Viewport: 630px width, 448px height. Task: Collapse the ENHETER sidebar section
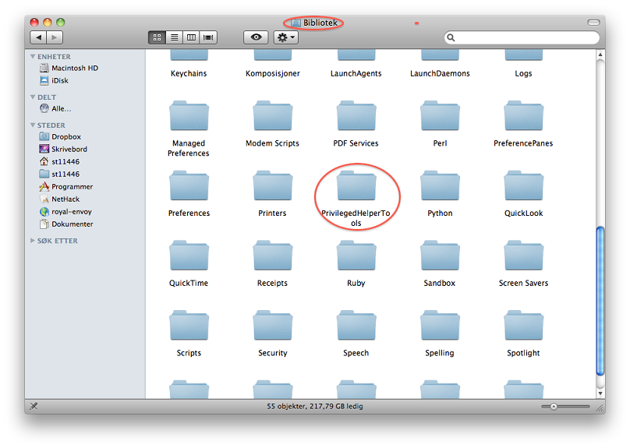[x=33, y=57]
